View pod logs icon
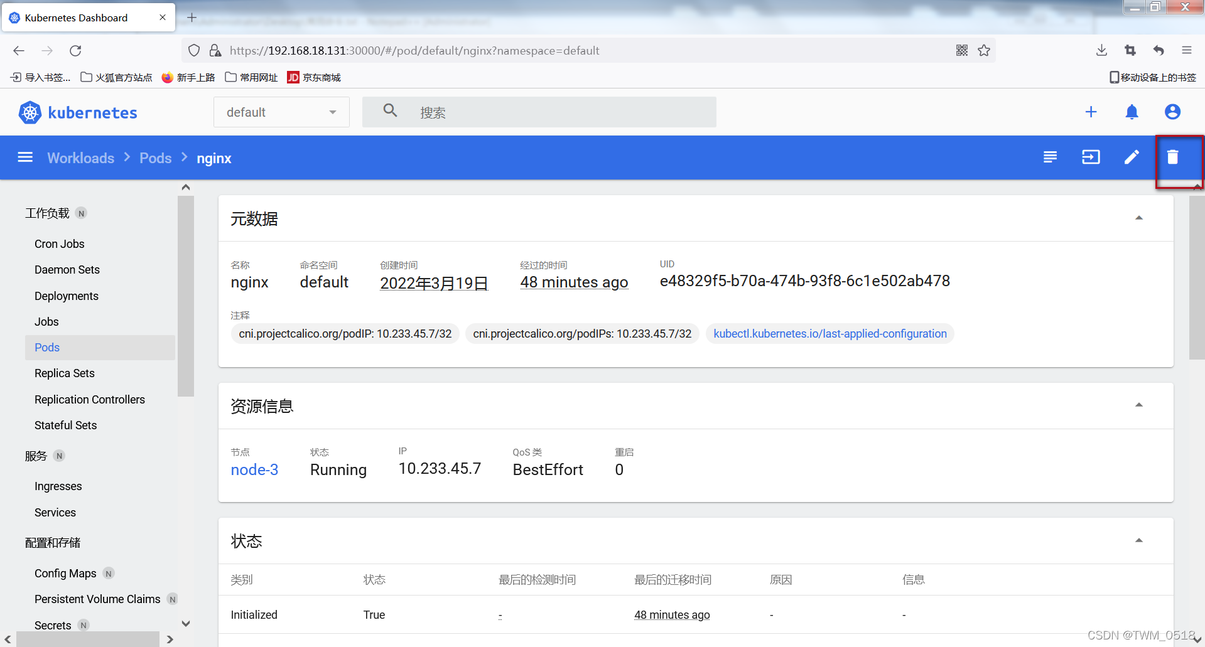Screen dimensions: 1205x647 1050,158
